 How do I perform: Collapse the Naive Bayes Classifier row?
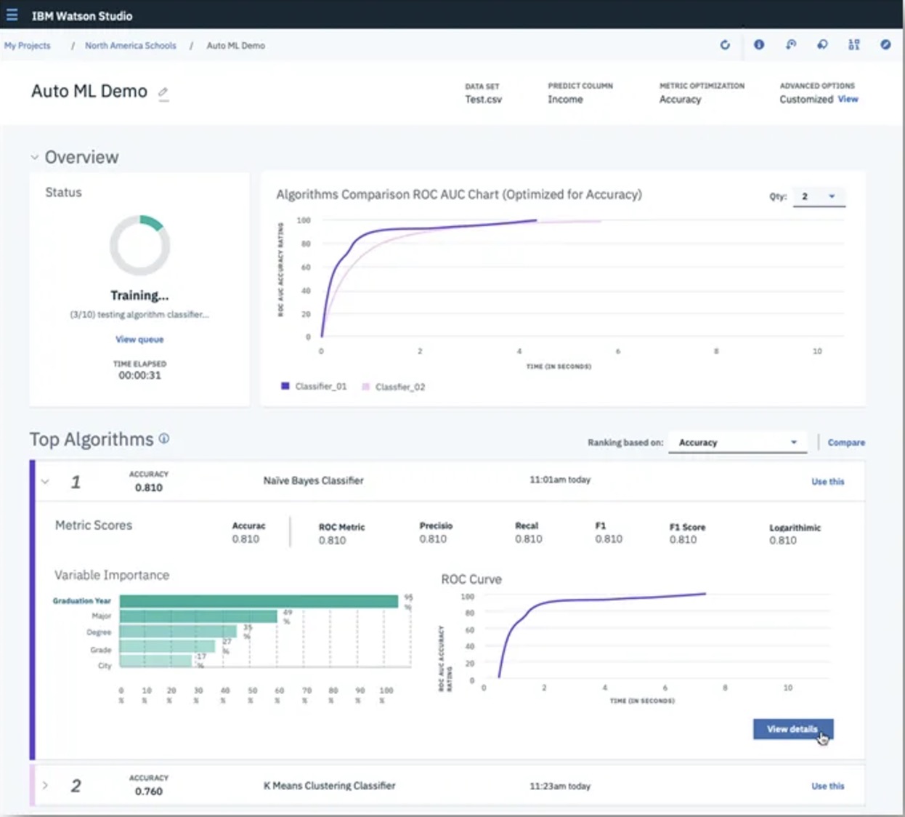(x=45, y=481)
